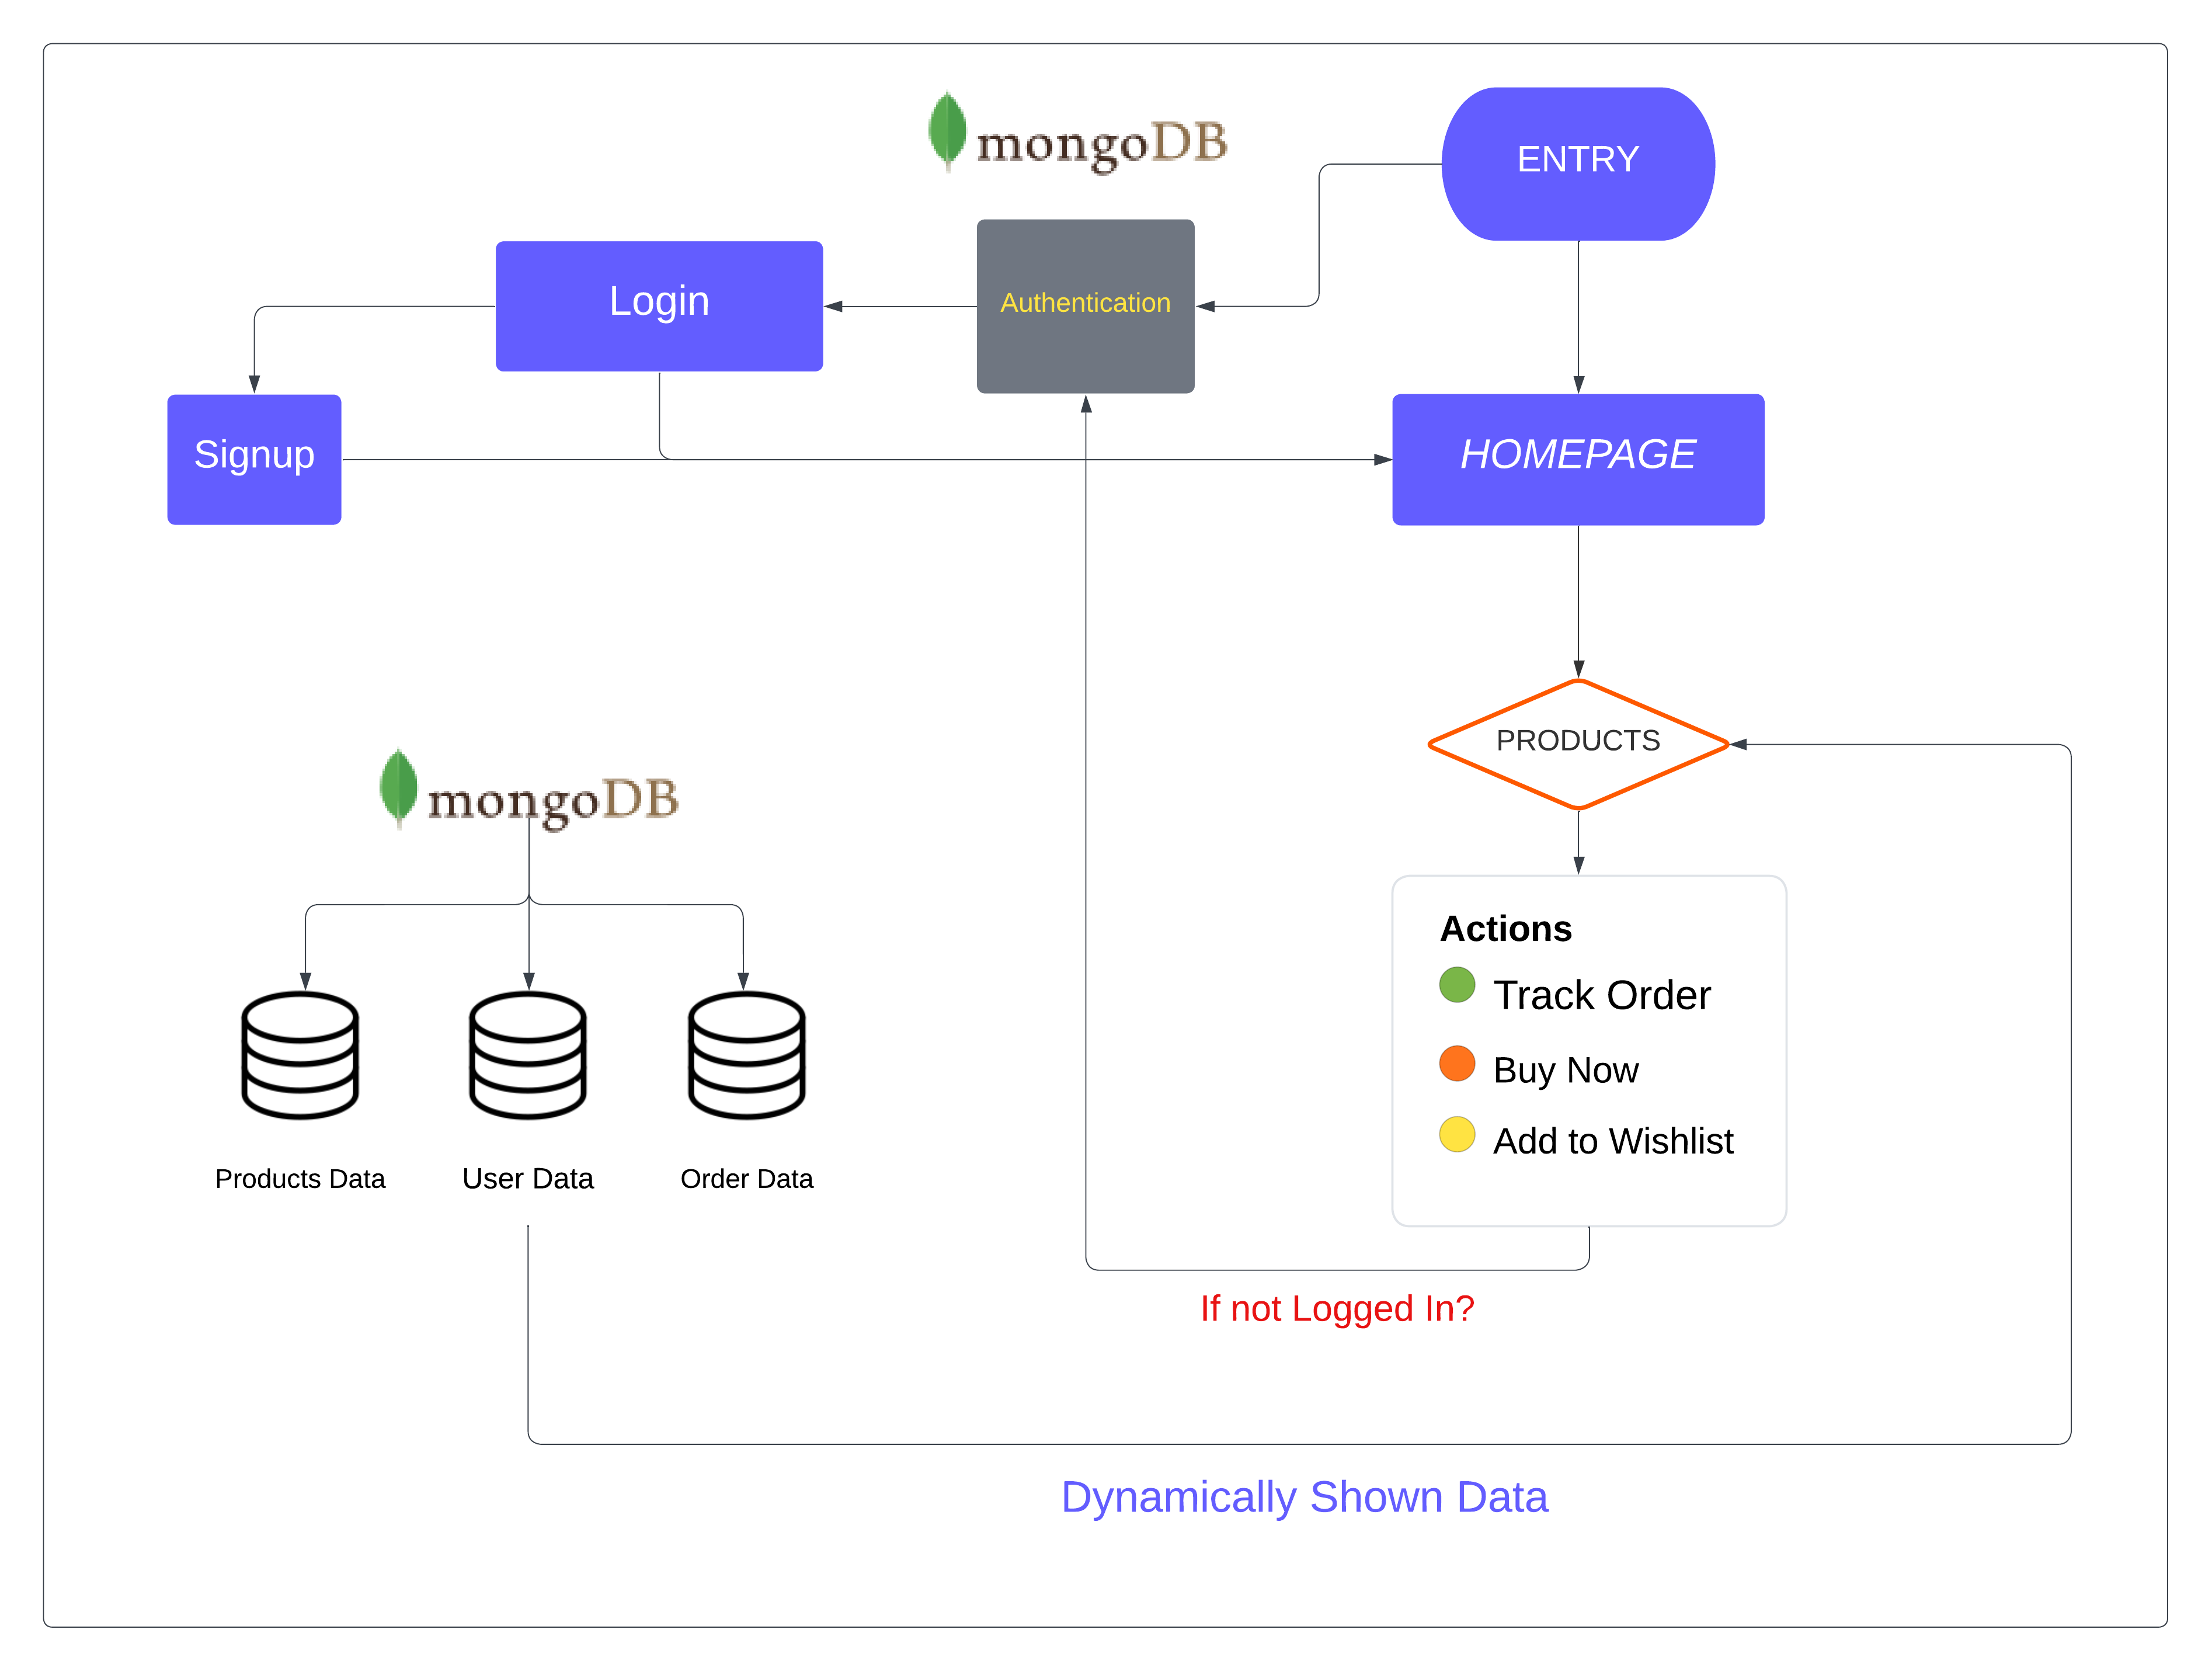The height and width of the screenshot is (1671, 2212).
Task: Click the green Track Order circle
Action: pos(1457,985)
